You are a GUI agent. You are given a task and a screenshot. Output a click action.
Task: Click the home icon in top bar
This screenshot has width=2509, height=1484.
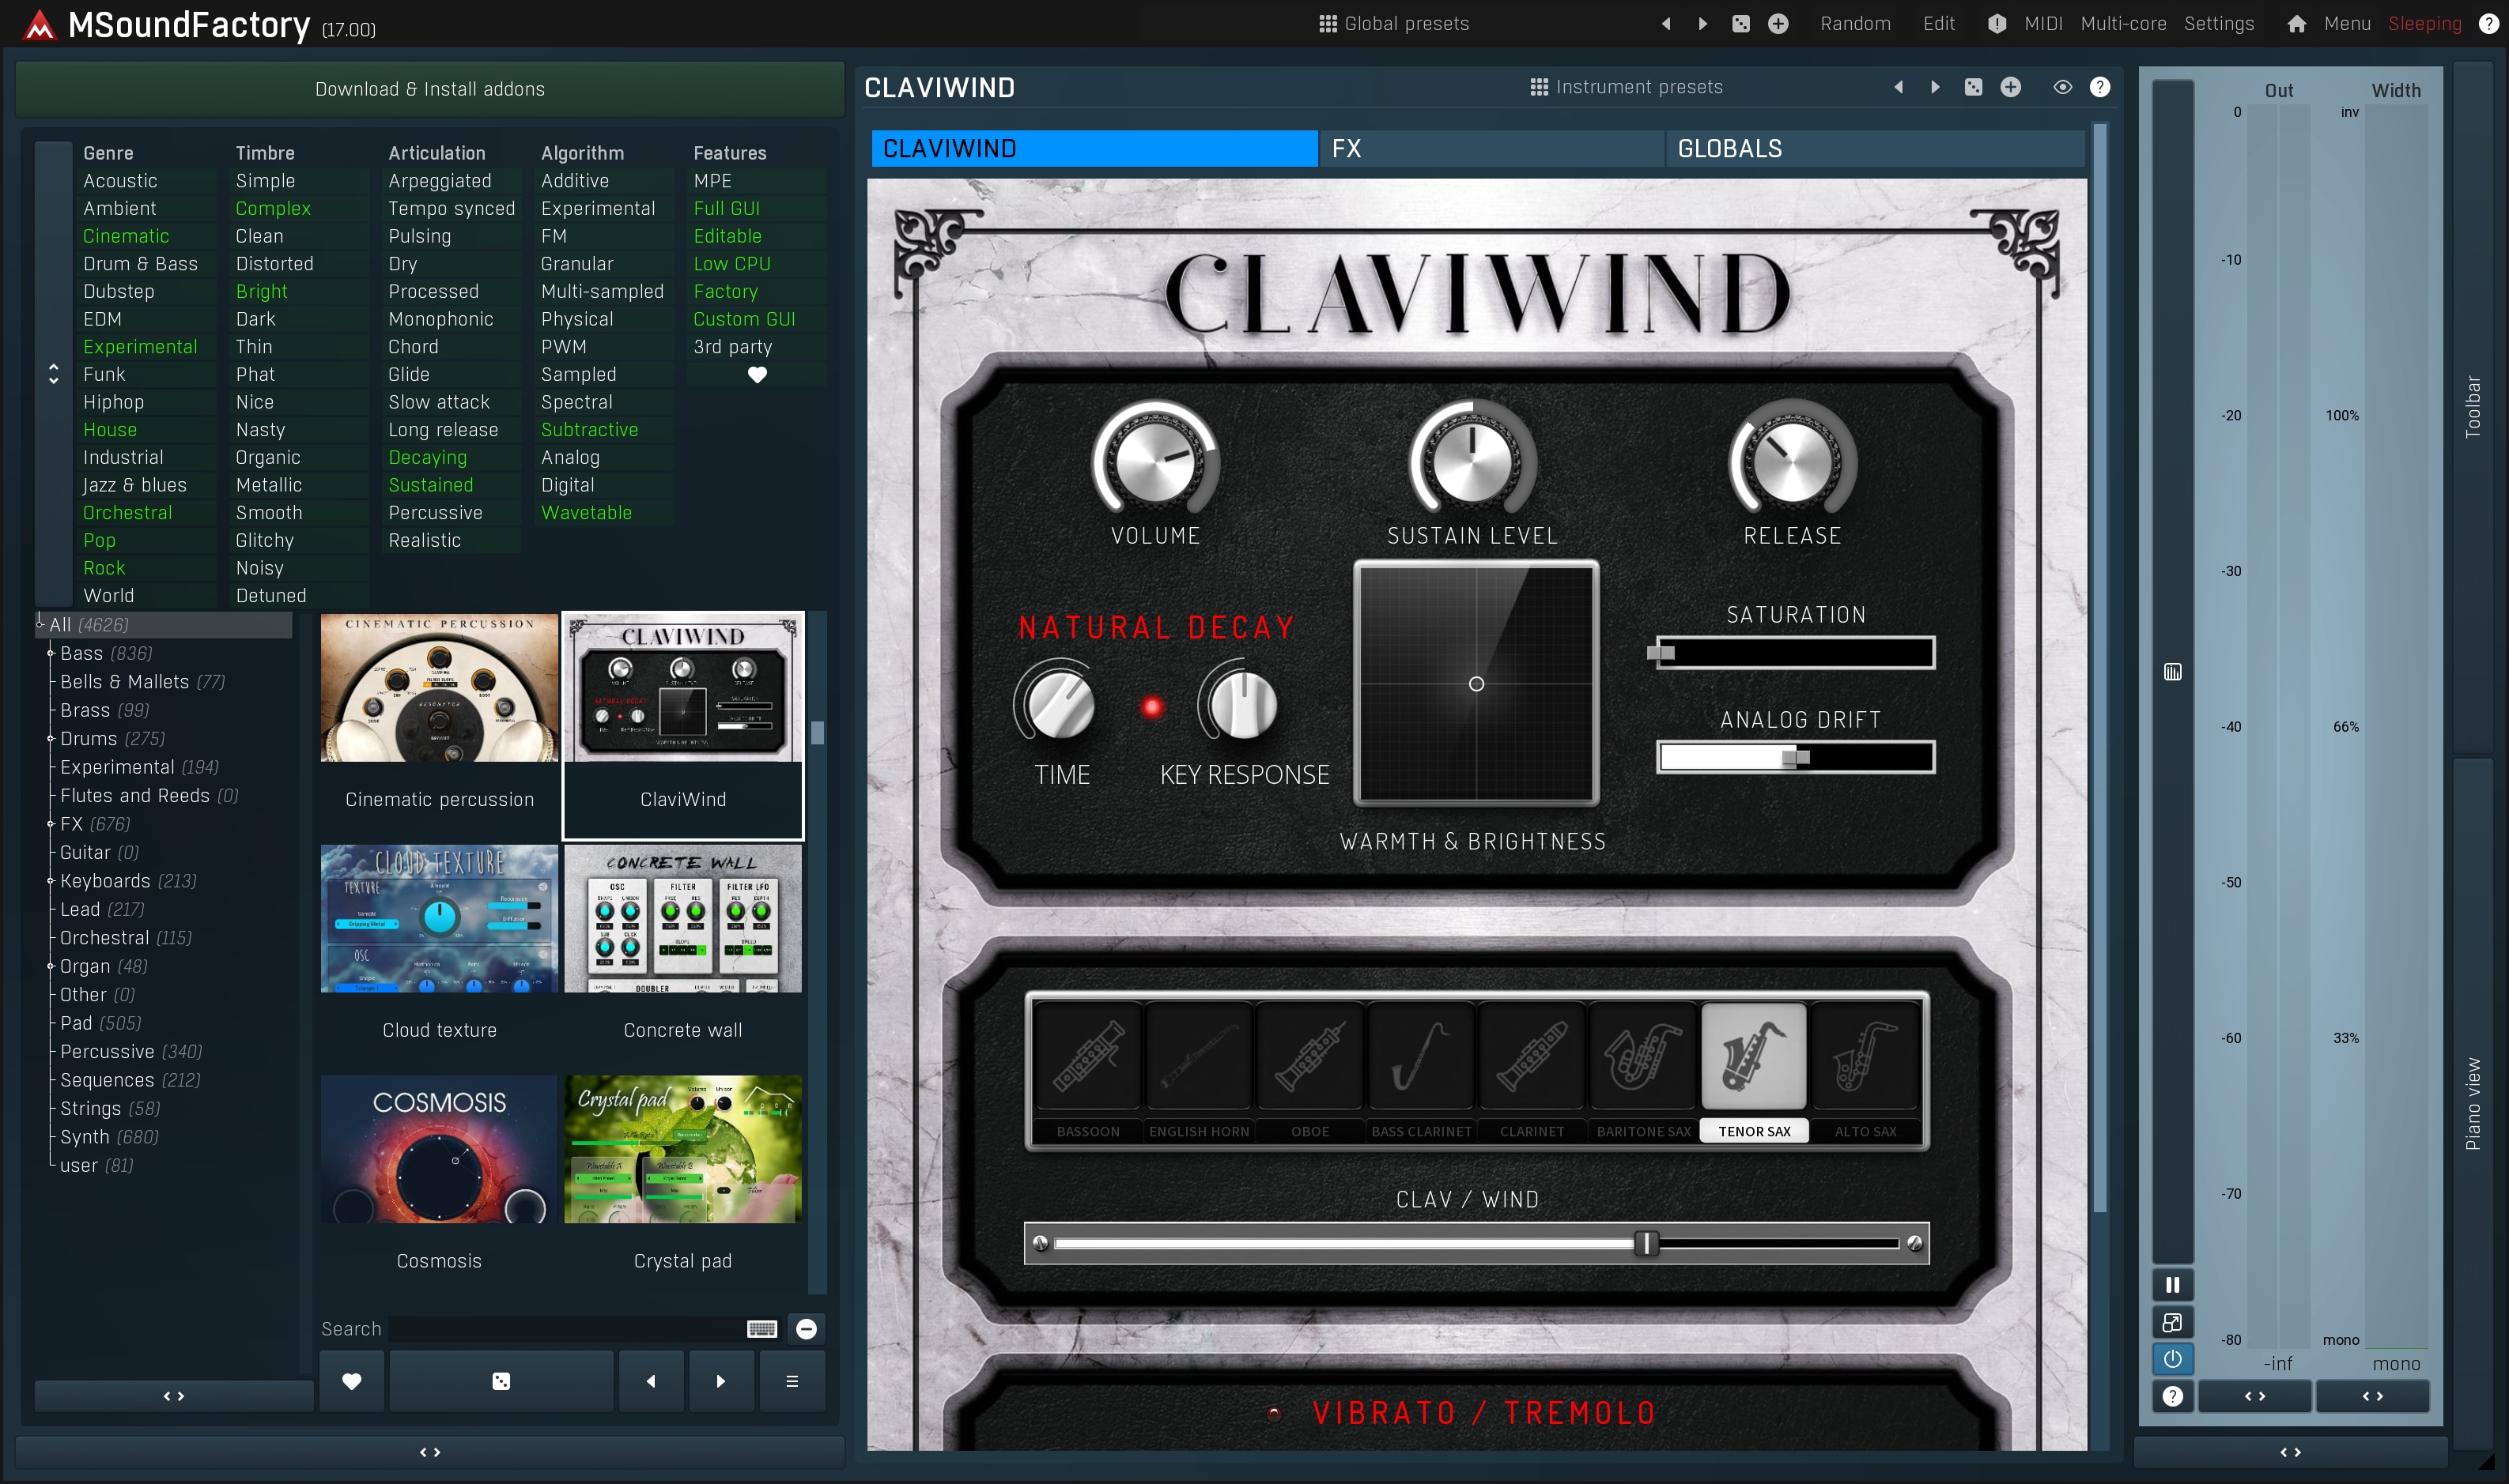point(2296,24)
